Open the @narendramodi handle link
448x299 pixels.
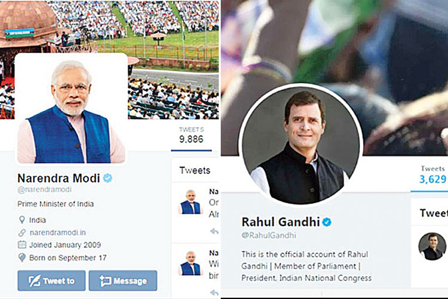coord(45,190)
